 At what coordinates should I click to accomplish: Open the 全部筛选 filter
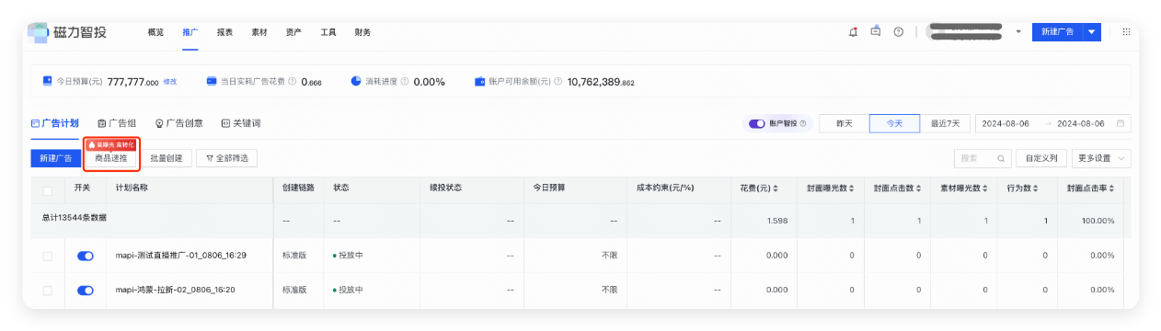(x=226, y=158)
